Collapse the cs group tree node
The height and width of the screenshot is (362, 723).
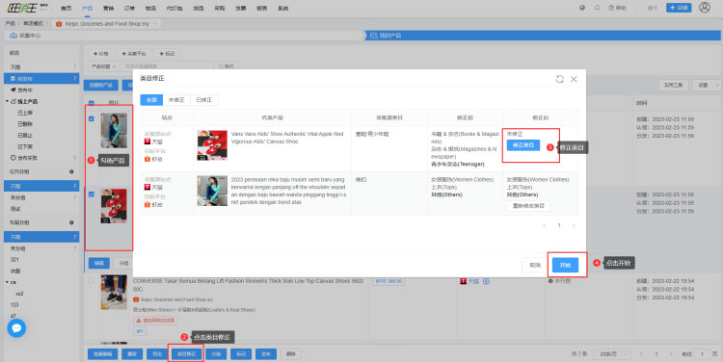8,282
